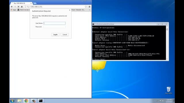Screen dimensions: 184x103
Task: Go back with the browser back arrow
Action: tap(12, 7)
